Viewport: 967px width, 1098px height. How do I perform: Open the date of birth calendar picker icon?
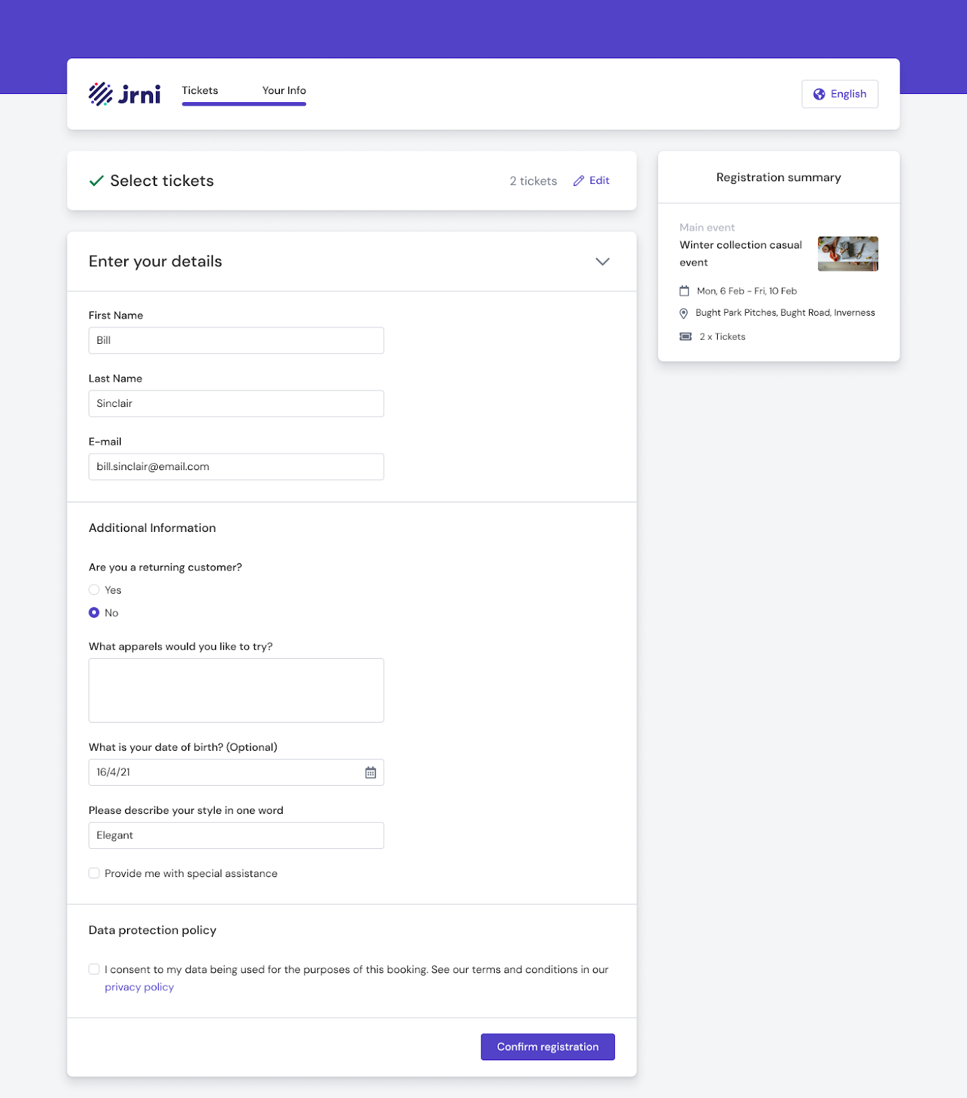pos(371,773)
